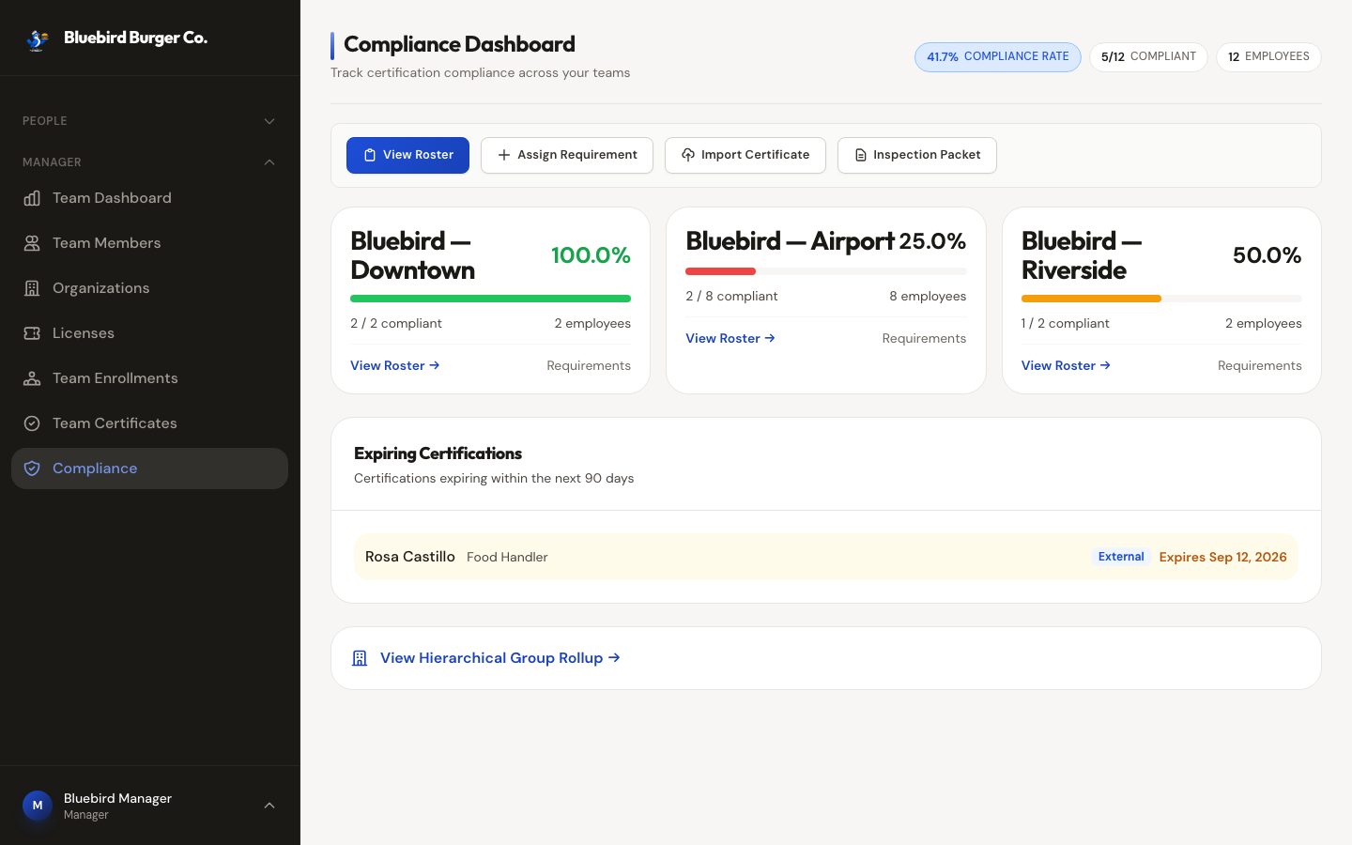Click the 100.0% Downtown percentage
This screenshot has width=1352, height=845.
point(591,255)
